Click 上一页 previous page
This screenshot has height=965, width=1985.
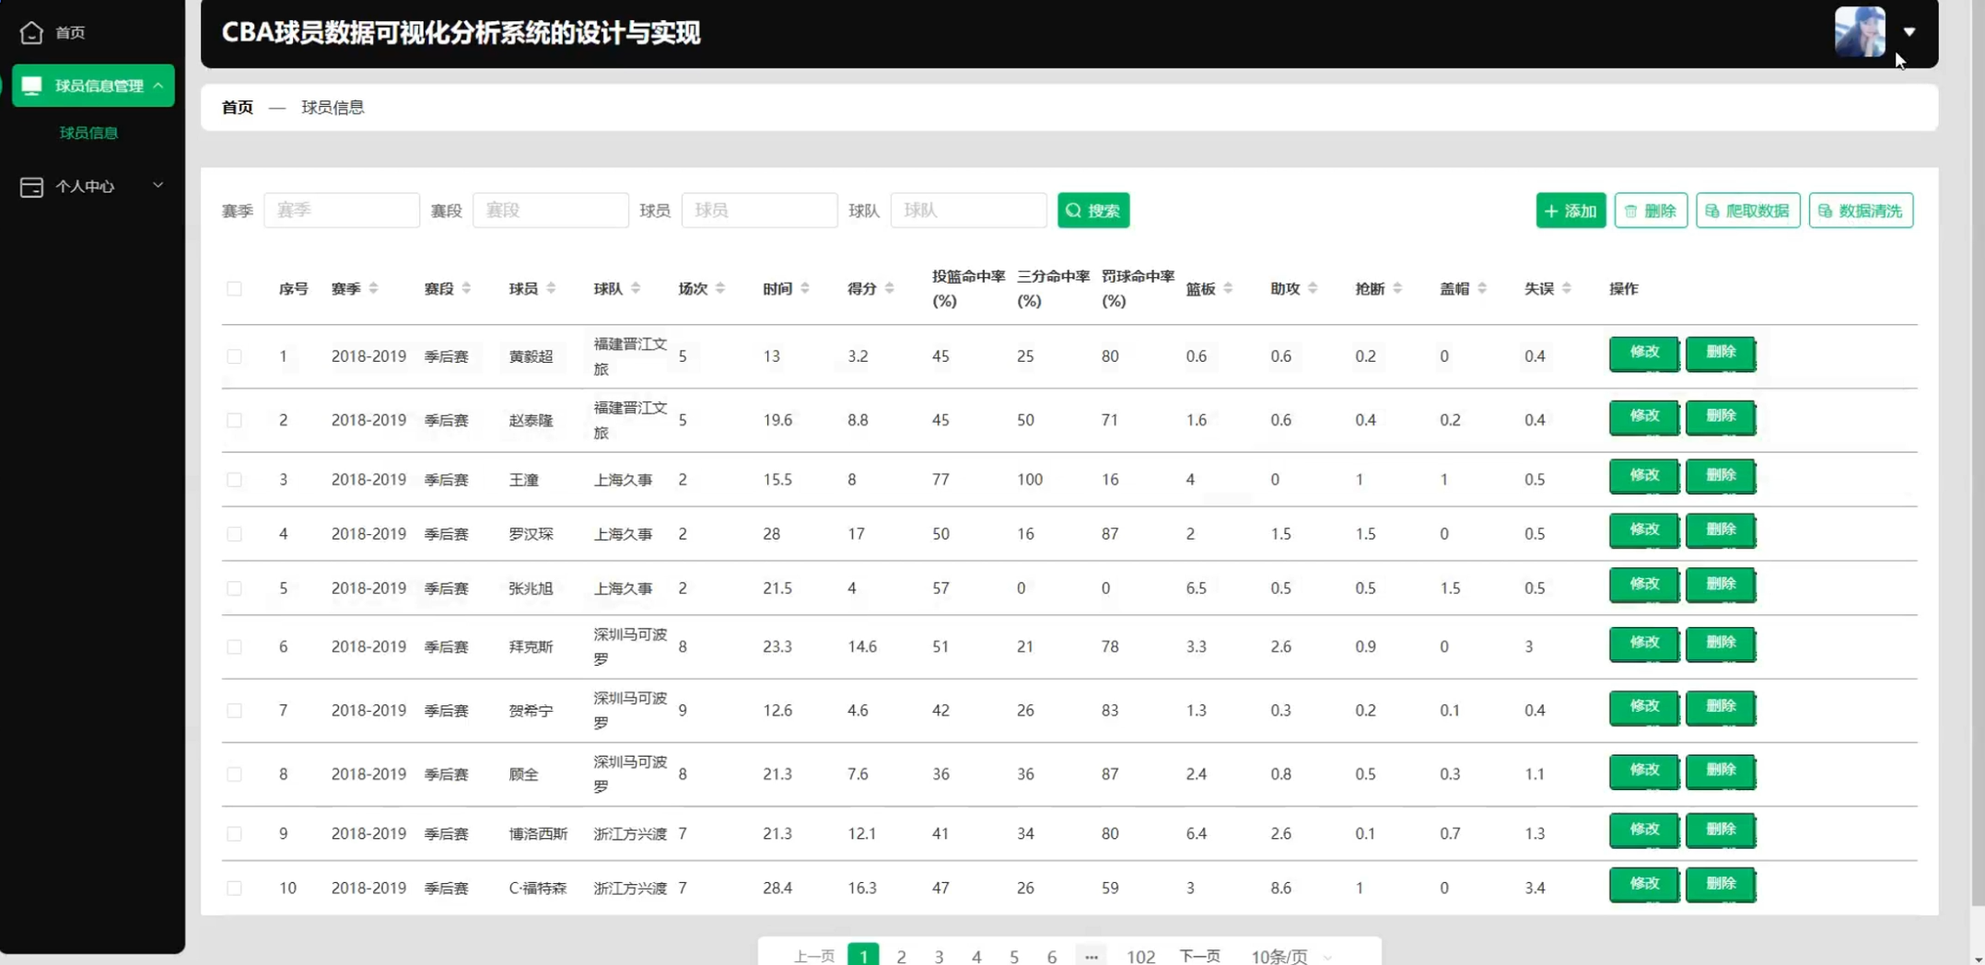pyautogui.click(x=814, y=956)
